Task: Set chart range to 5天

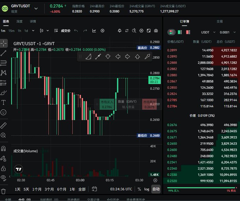Action: [26, 189]
